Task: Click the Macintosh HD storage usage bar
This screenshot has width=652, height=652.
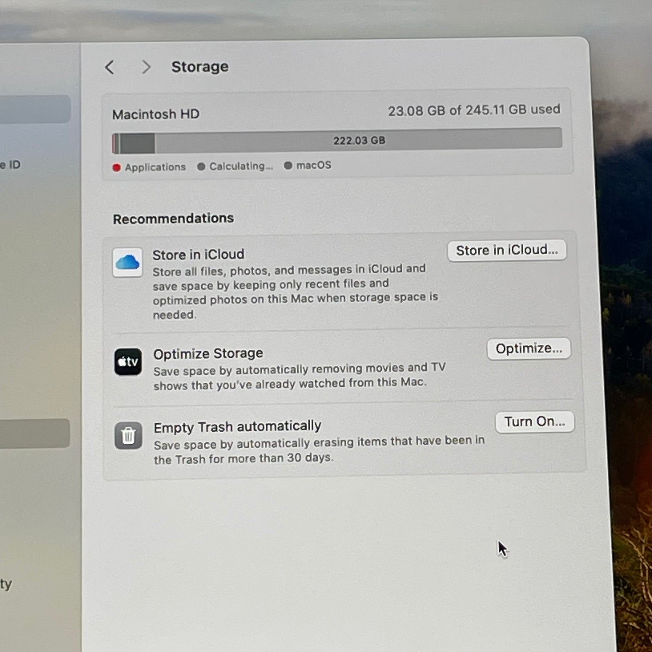Action: pos(337,140)
